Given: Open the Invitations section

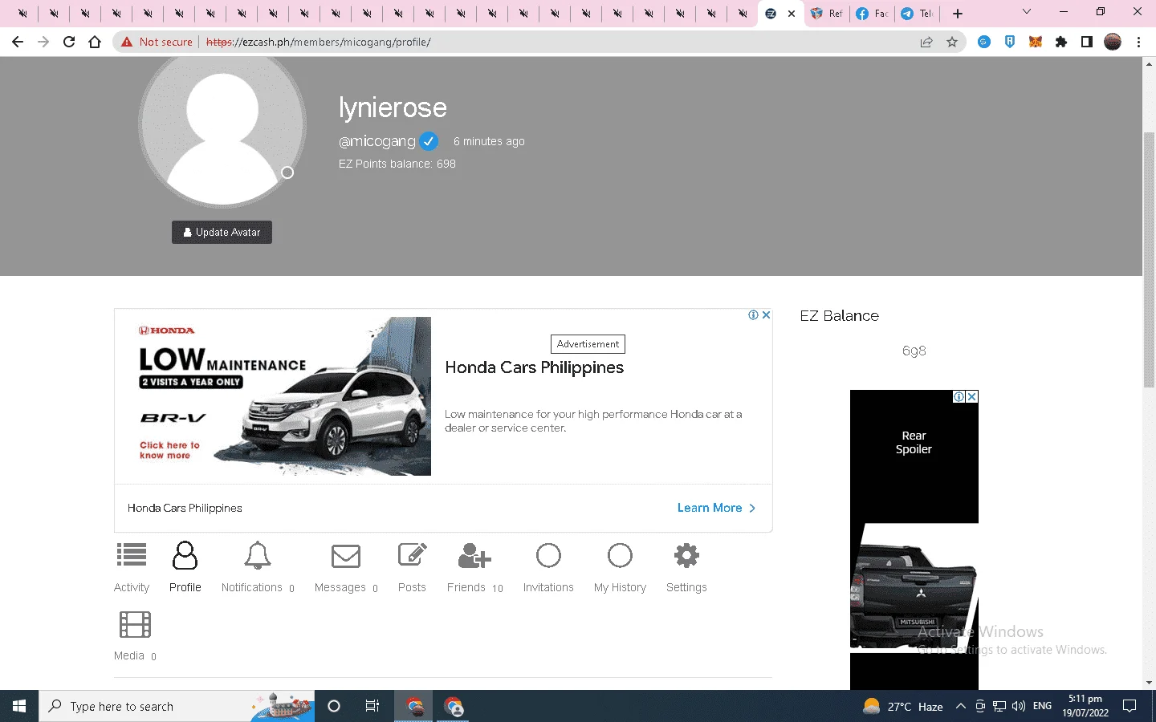Looking at the screenshot, I should [548, 567].
